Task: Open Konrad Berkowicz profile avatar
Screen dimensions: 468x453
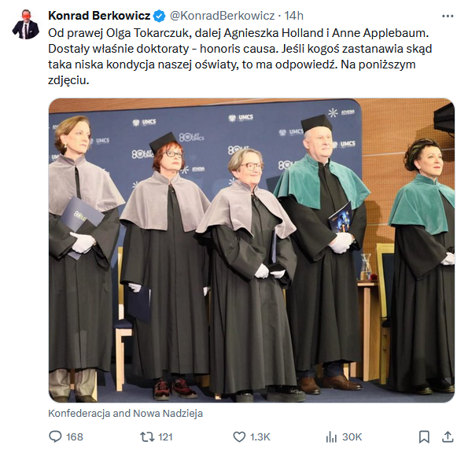Action: [26, 24]
